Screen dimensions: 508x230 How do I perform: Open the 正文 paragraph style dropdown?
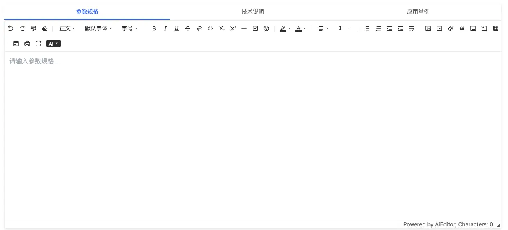[67, 28]
